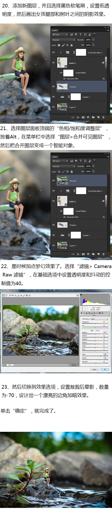
Task: Select Zoom tool in Camera Raw toolbar
Action: pyautogui.click(x=4, y=296)
